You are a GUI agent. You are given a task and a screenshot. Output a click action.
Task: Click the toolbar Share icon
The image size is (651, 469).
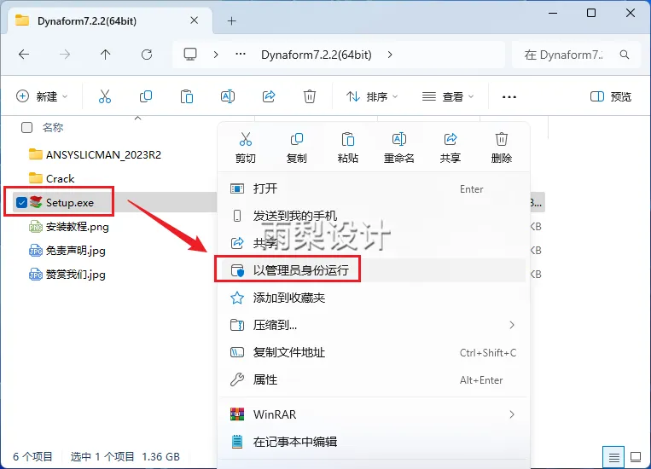269,96
